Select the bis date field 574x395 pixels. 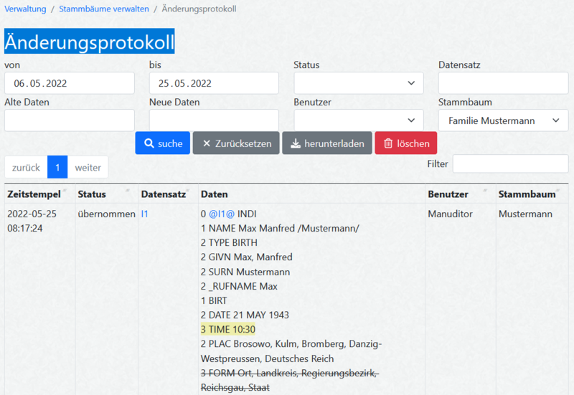coord(214,83)
